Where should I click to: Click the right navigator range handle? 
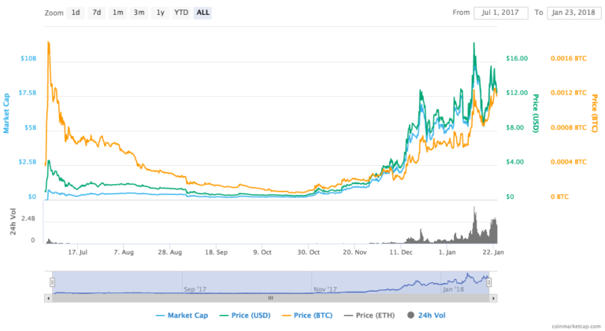coord(489,281)
